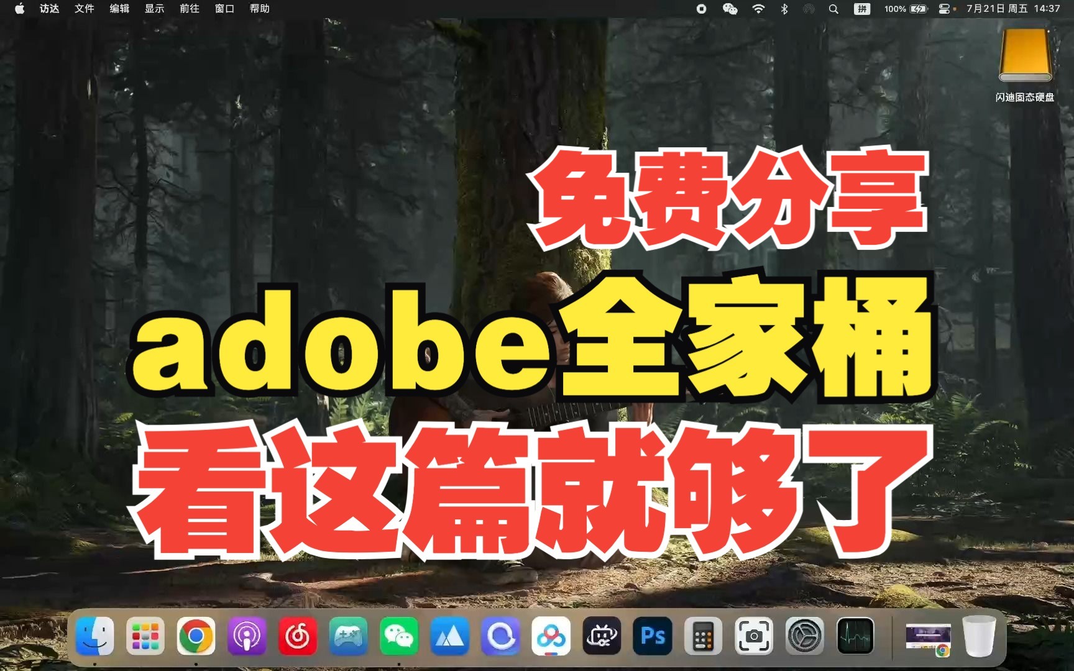Open Launchpad in the Dock
The width and height of the screenshot is (1074, 671).
pos(145,636)
